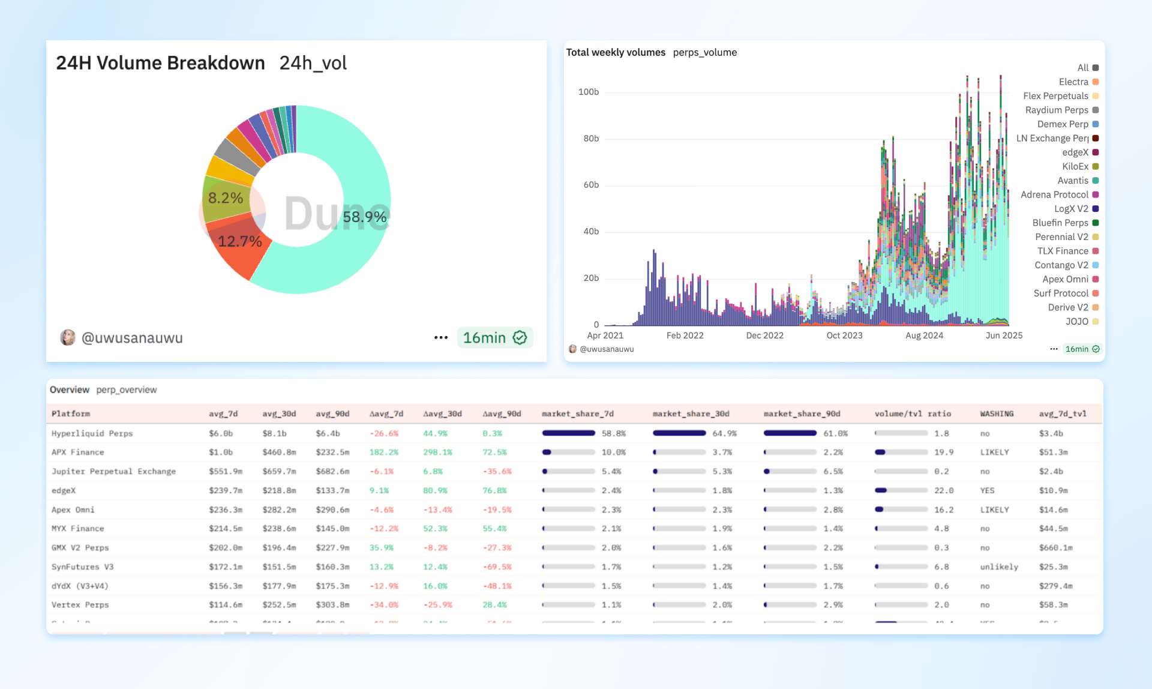Select the Hyperliquid Perps row name

[x=92, y=433]
